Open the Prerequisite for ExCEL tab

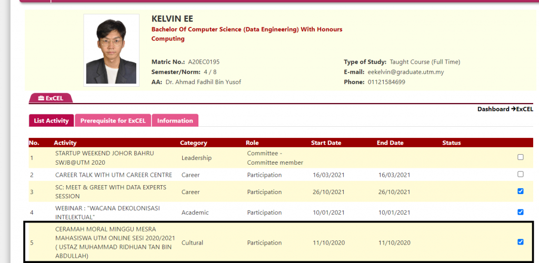coord(113,120)
